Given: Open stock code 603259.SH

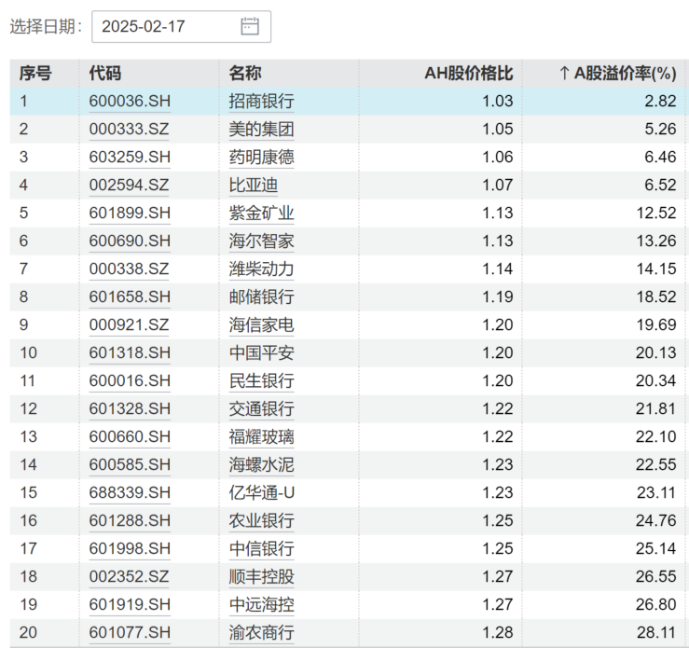Looking at the screenshot, I should click(x=130, y=158).
